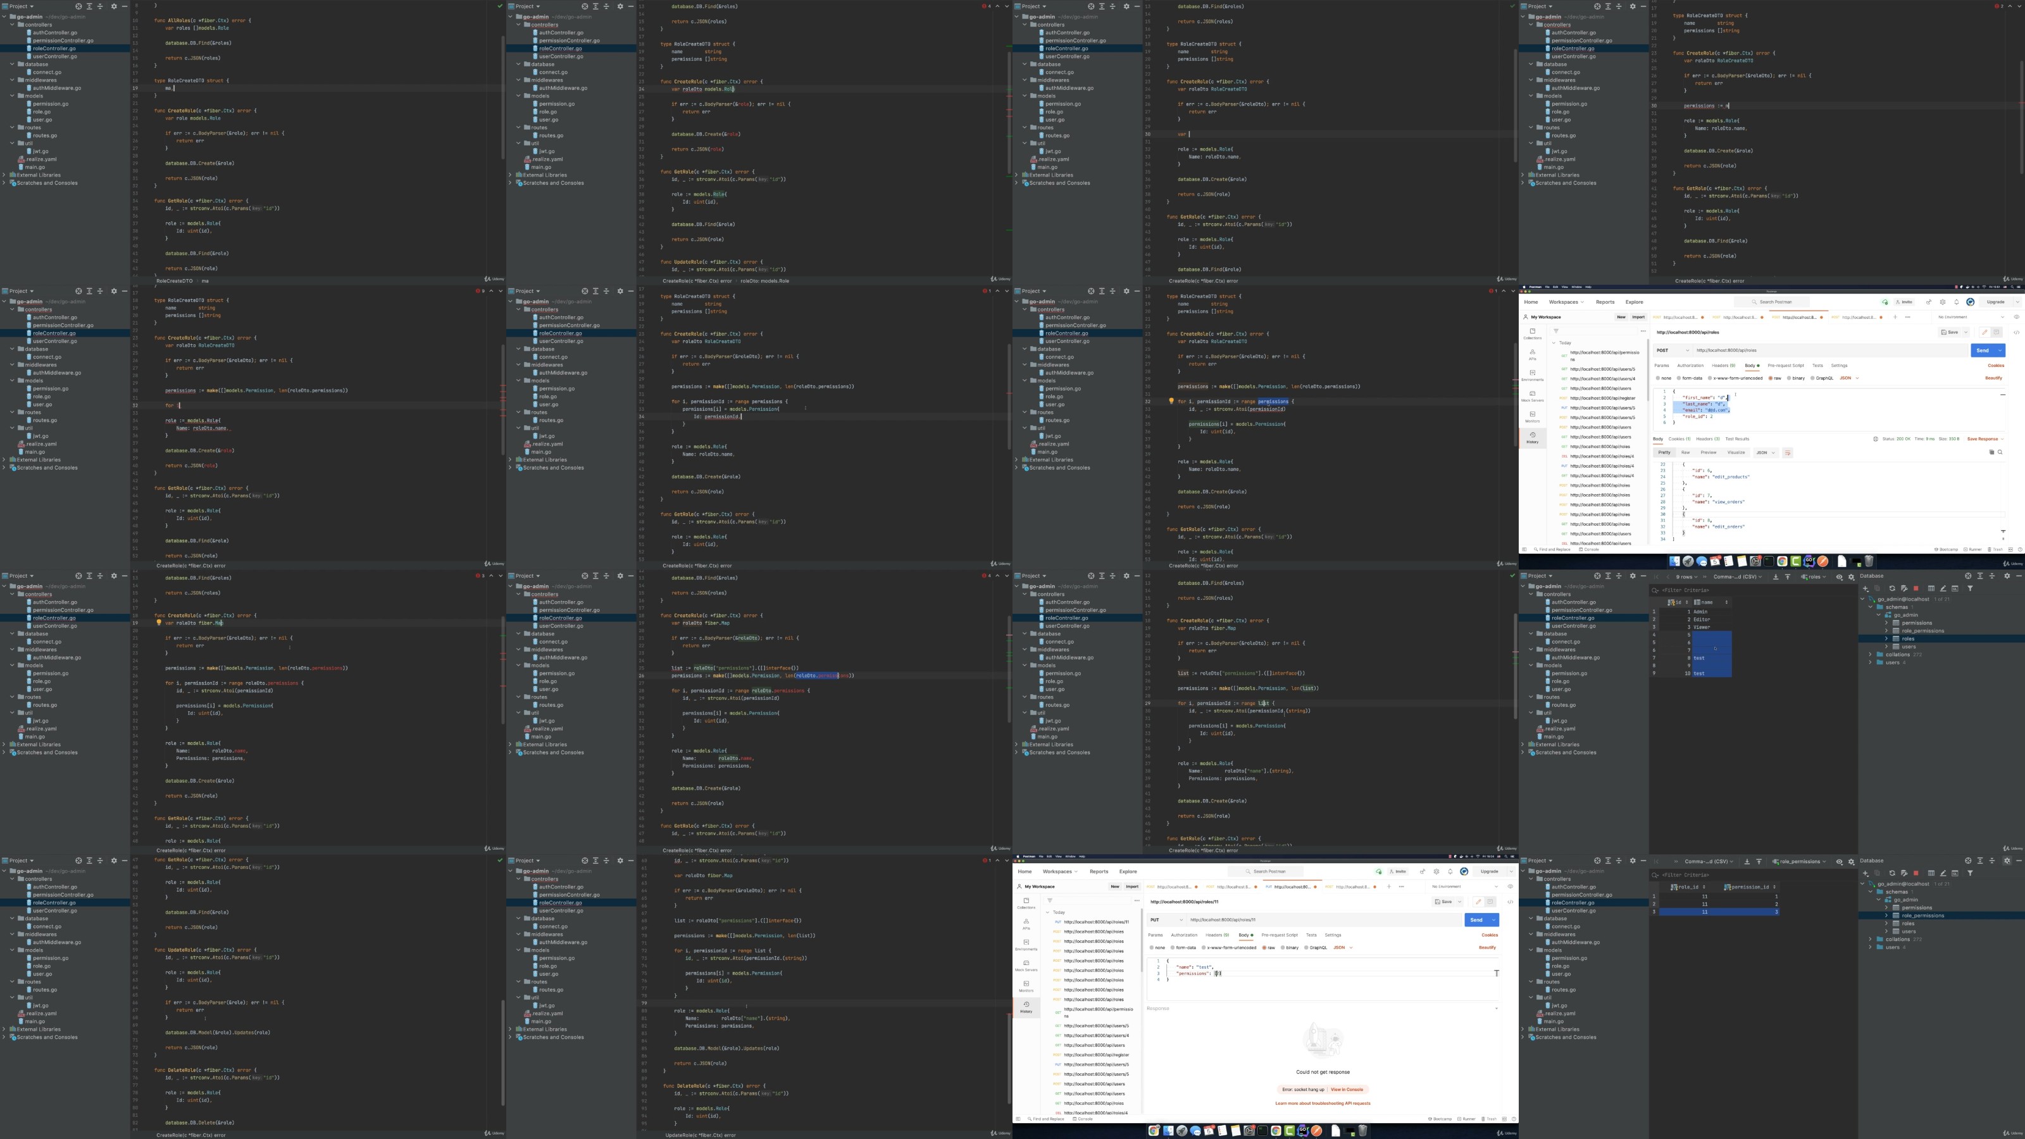Viewport: 2025px width, 1139px height.
Task: Click 'Save Response' in Postman response header
Action: [x=1983, y=439]
